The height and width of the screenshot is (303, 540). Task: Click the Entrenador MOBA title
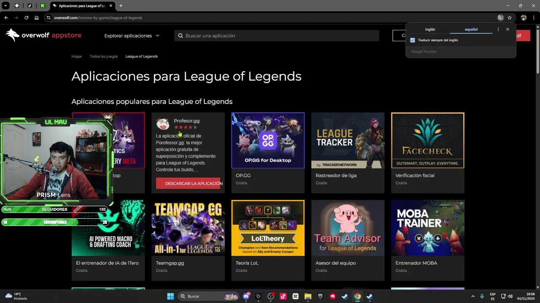click(x=416, y=263)
